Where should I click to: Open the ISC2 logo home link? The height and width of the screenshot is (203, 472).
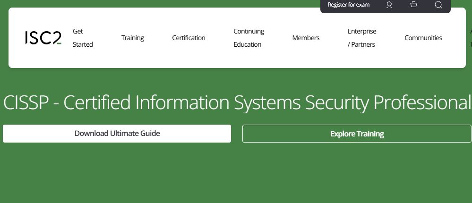(43, 38)
